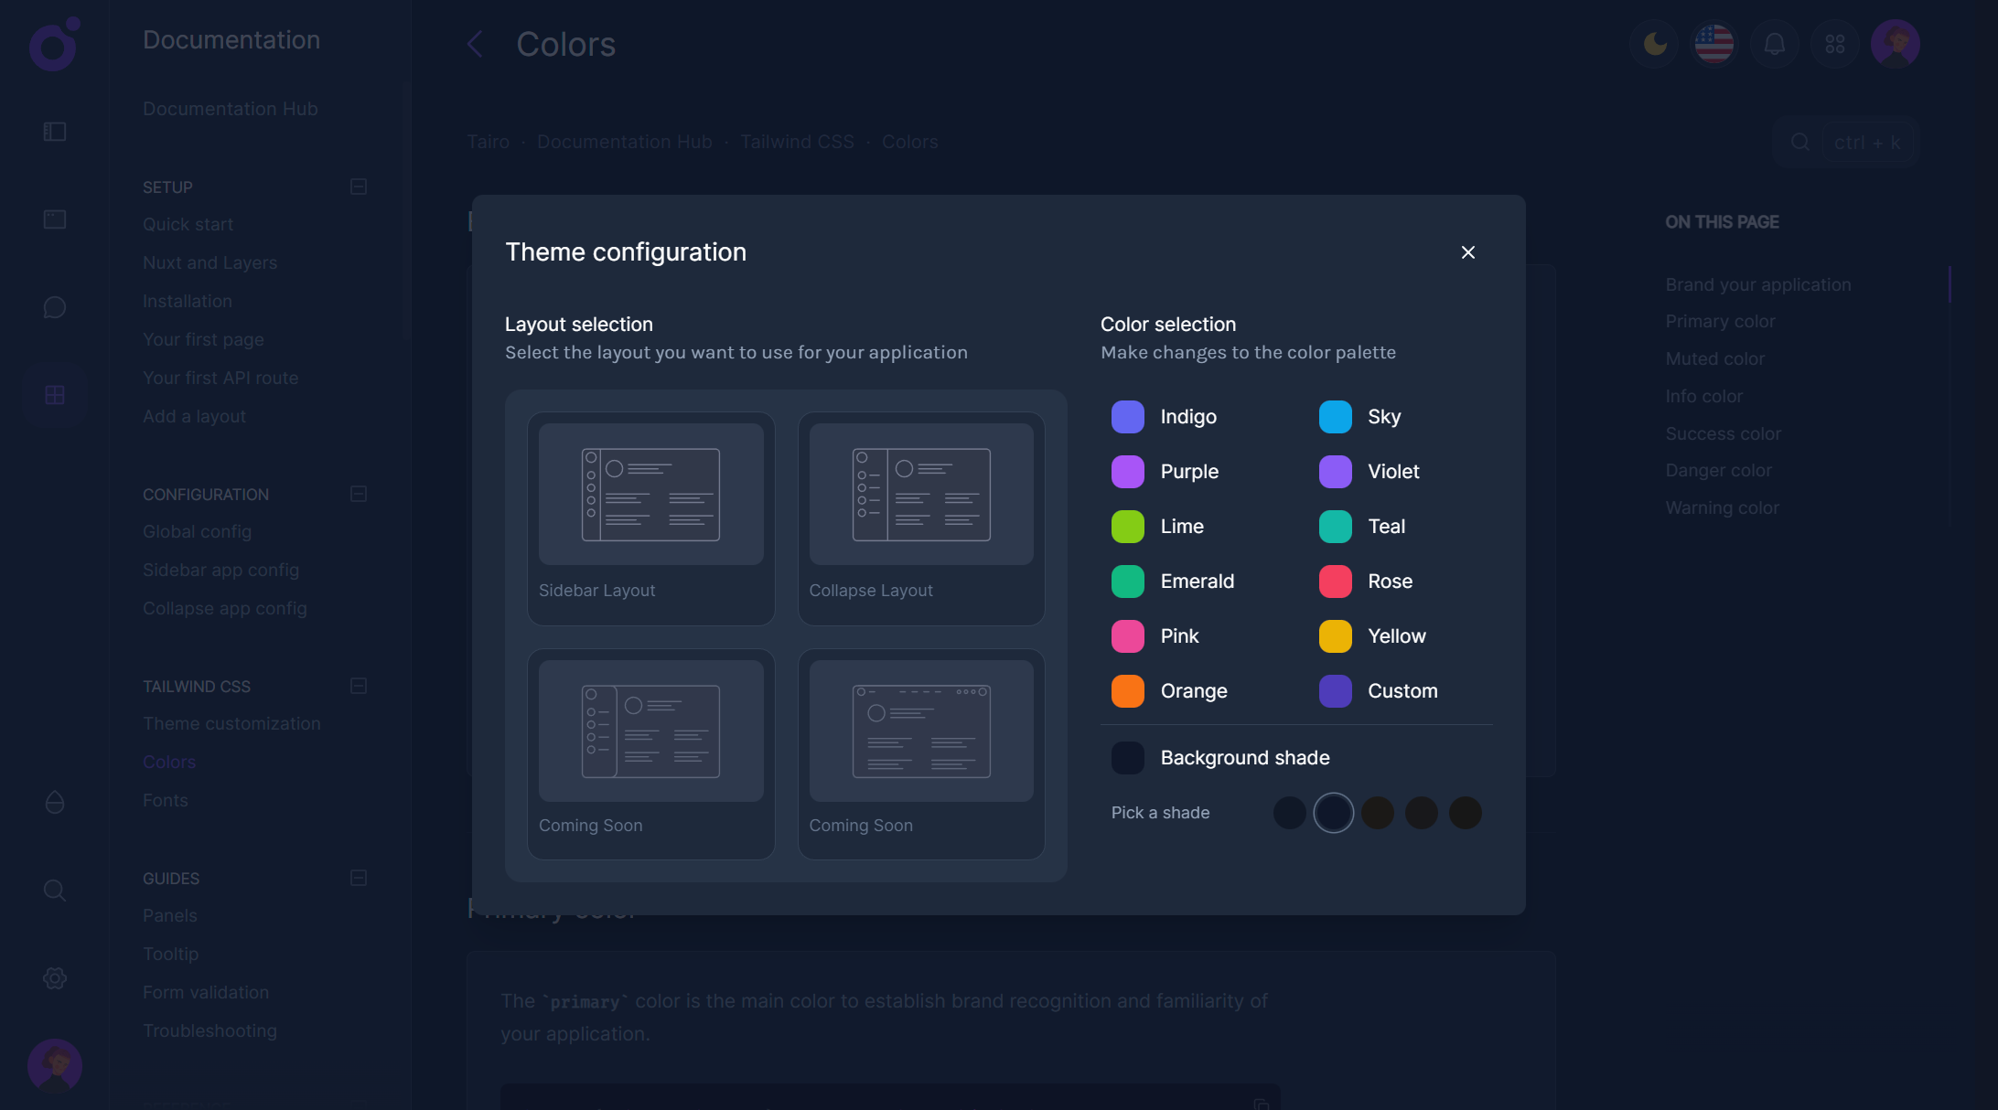Jump to Primary color section link
This screenshot has height=1110, width=1998.
pos(1719,321)
